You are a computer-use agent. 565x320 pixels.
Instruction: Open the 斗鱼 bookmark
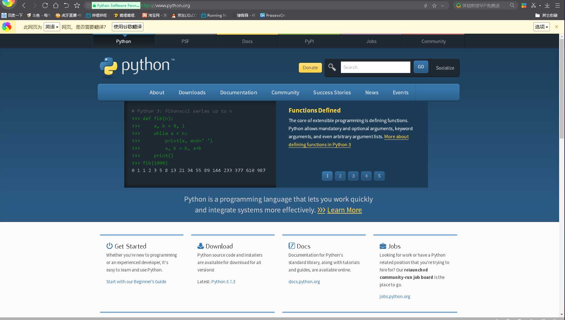coord(38,15)
